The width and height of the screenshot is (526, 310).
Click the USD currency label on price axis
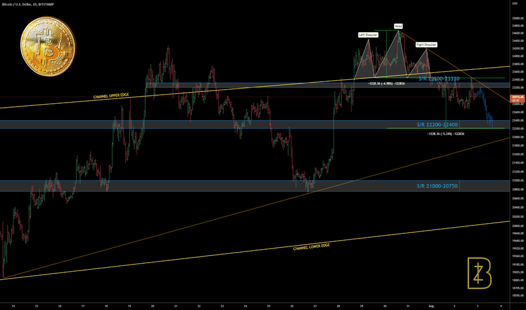click(514, 3)
